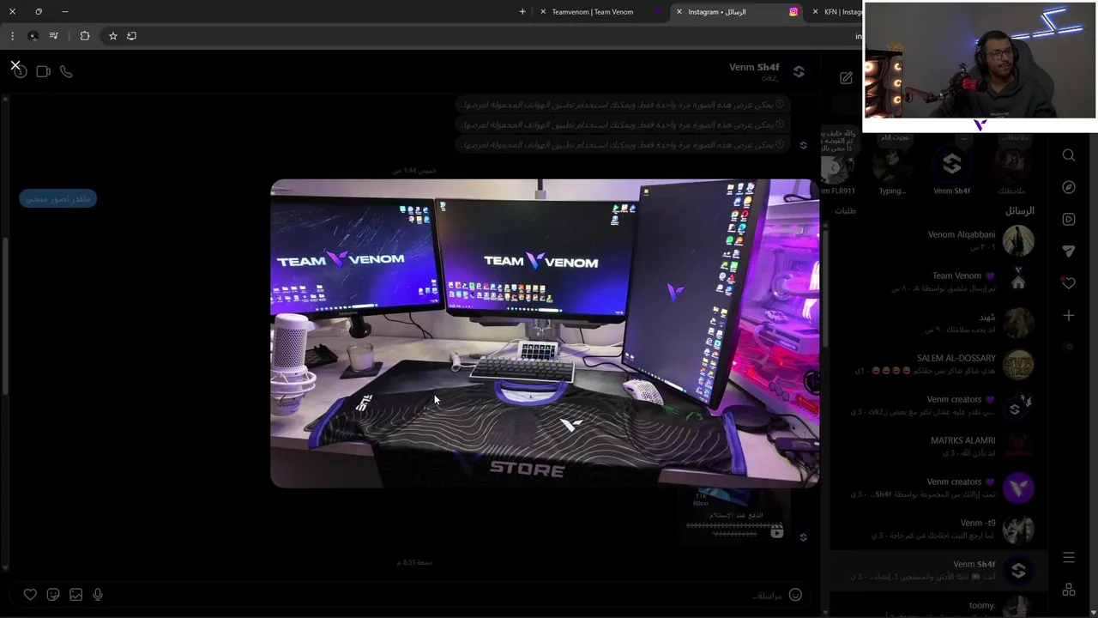Open the Team Venom group chat
Viewport: 1098px width, 618px height.
[938, 282]
